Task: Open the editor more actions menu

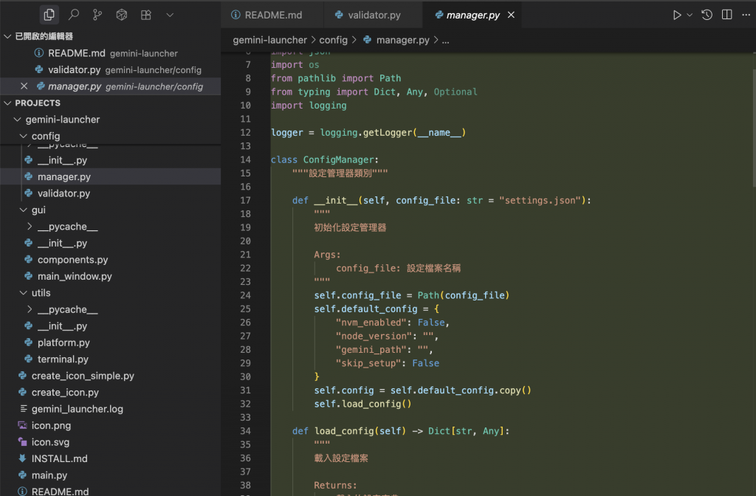Action: [746, 15]
